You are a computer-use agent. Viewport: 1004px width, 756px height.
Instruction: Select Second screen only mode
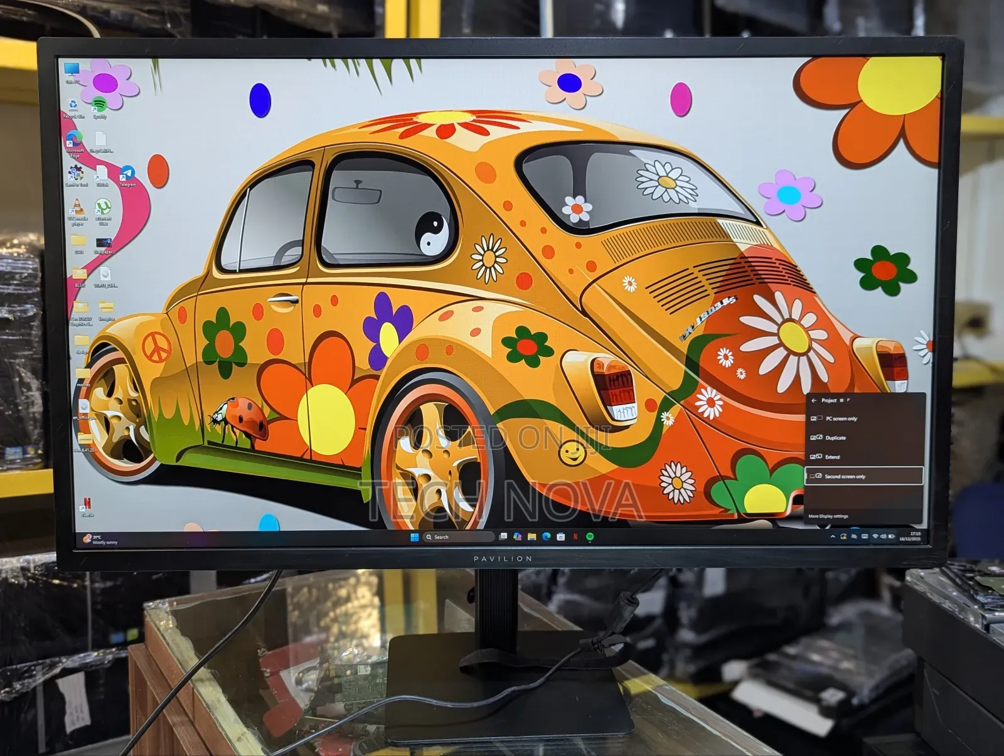(864, 476)
